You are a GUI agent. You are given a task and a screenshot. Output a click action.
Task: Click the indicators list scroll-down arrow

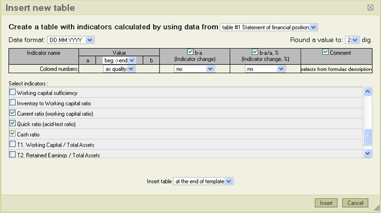pos(367,153)
